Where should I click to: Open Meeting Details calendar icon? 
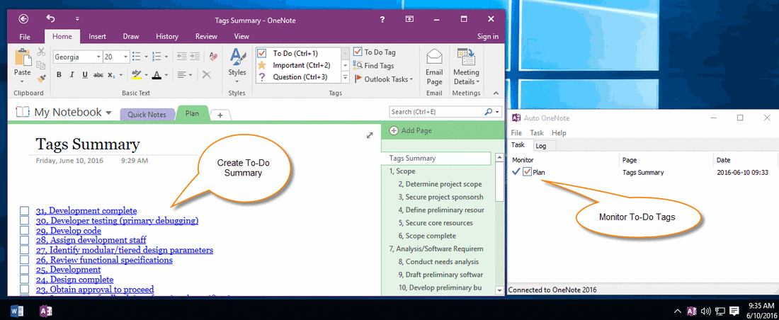coord(466,57)
